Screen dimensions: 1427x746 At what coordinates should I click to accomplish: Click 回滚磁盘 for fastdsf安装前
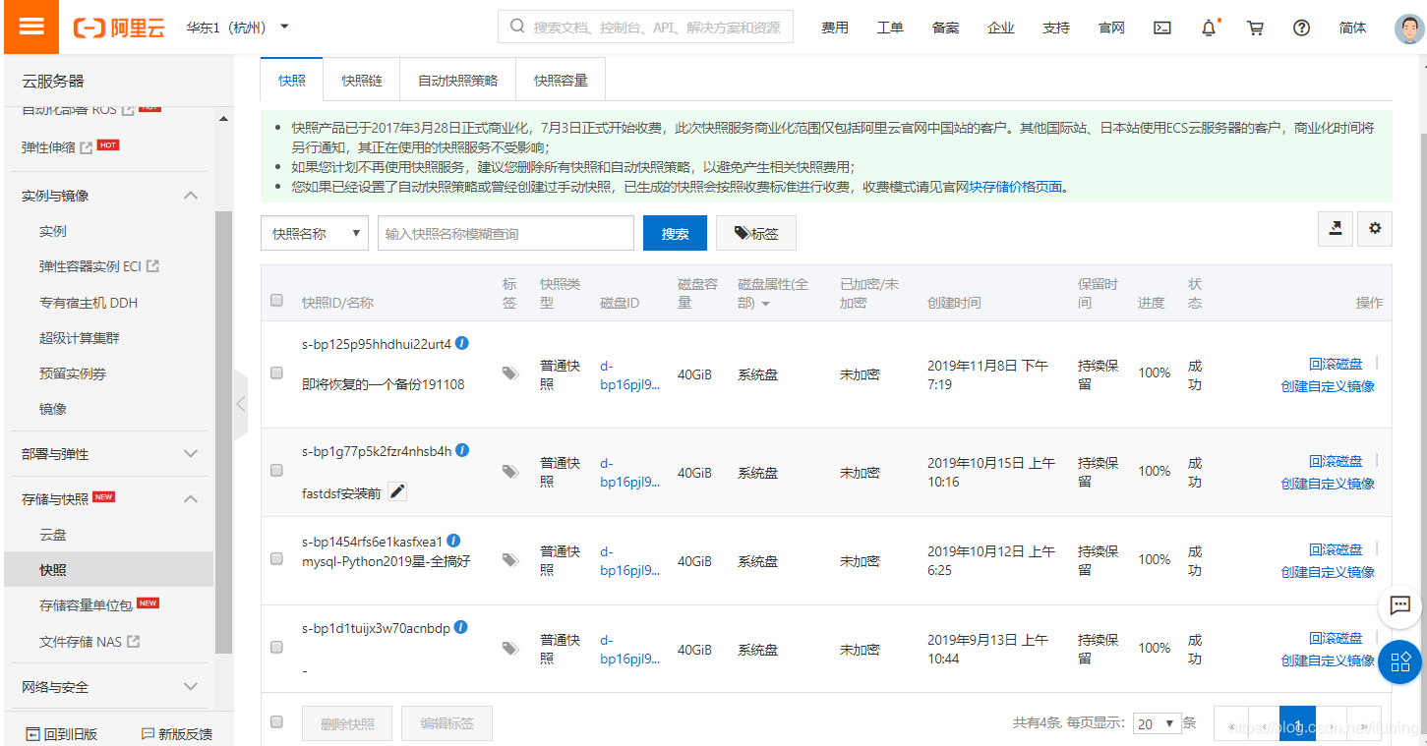[x=1336, y=461]
